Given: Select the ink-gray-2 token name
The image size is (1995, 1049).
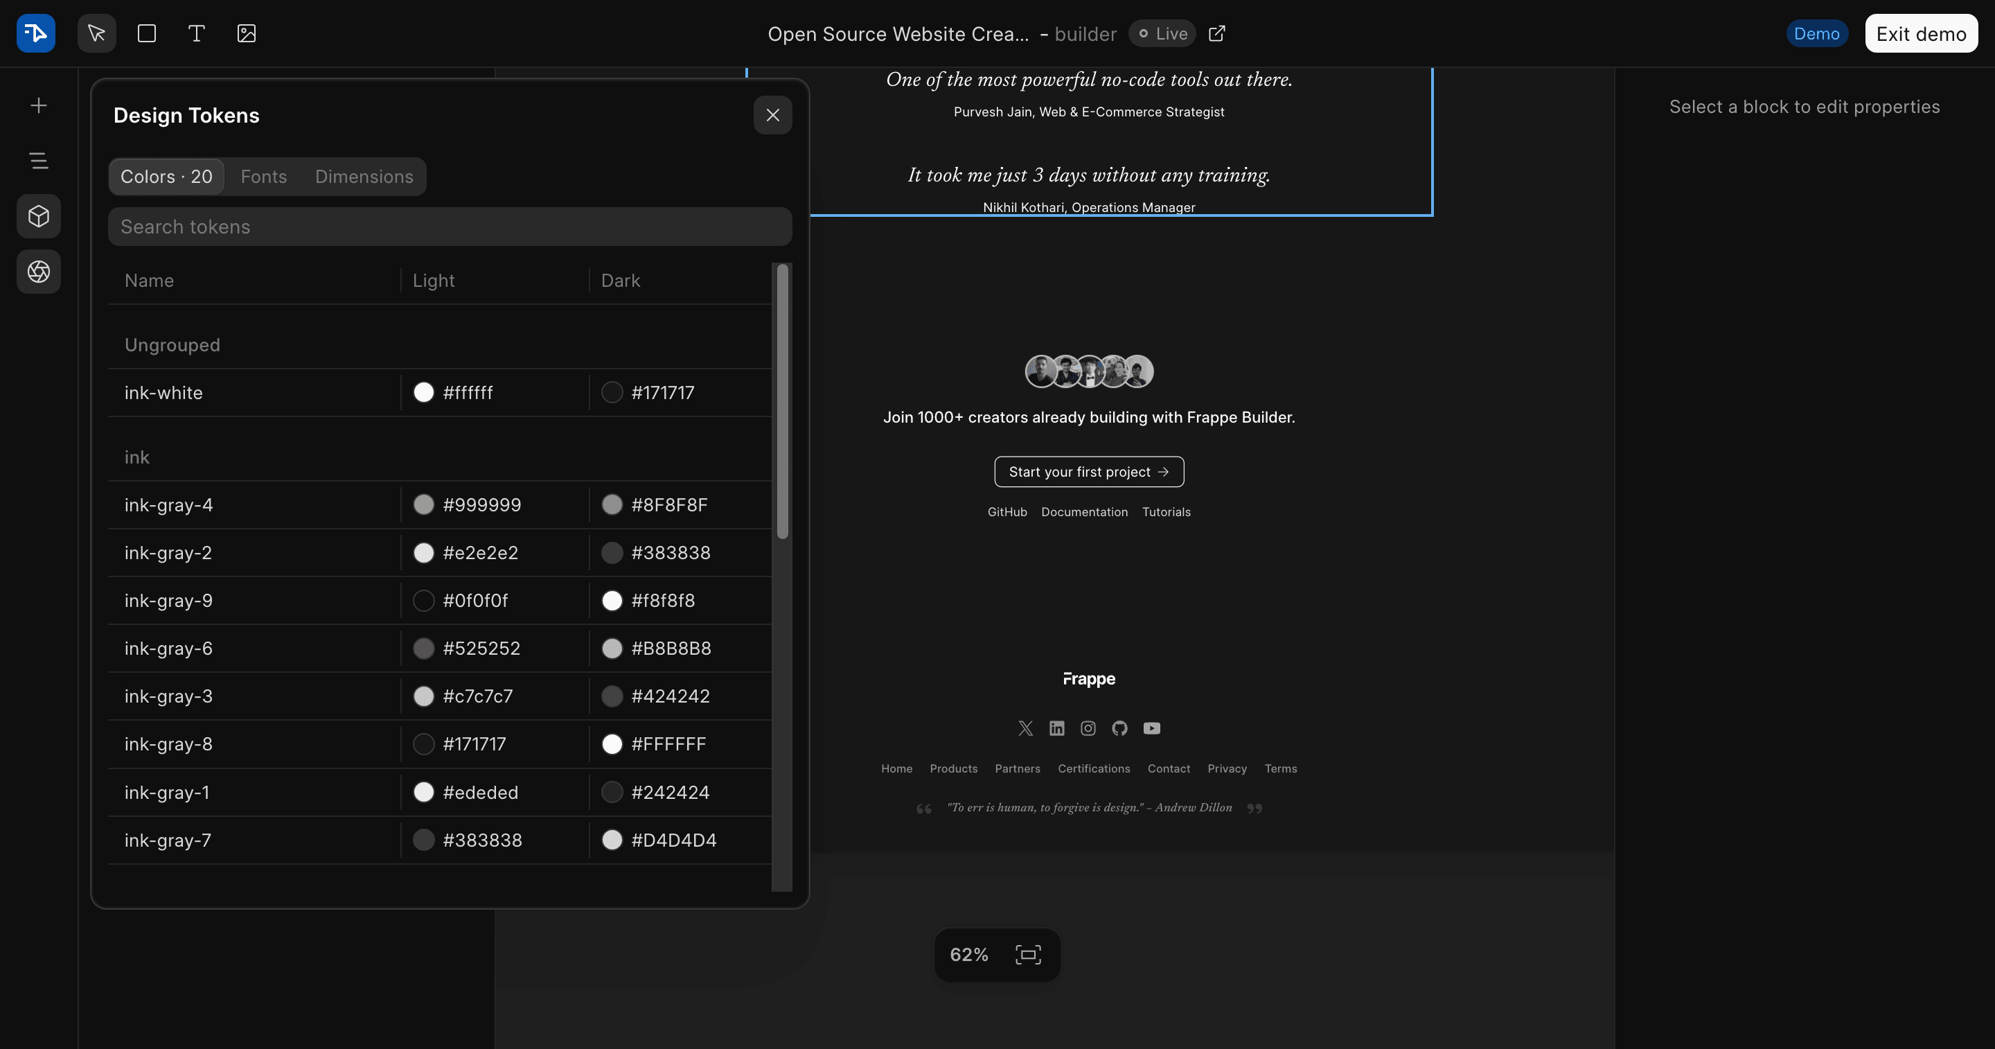Looking at the screenshot, I should coord(168,553).
